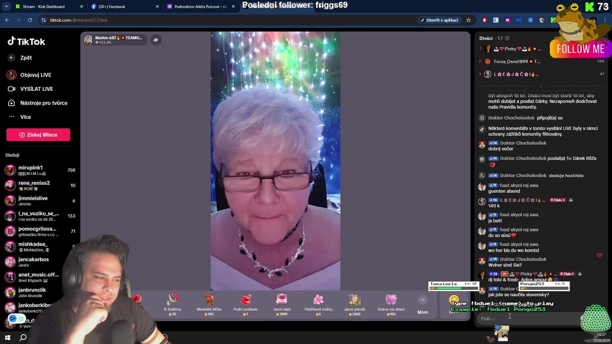
Task: Bookmark this page with the star
Action: pyautogui.click(x=469, y=20)
